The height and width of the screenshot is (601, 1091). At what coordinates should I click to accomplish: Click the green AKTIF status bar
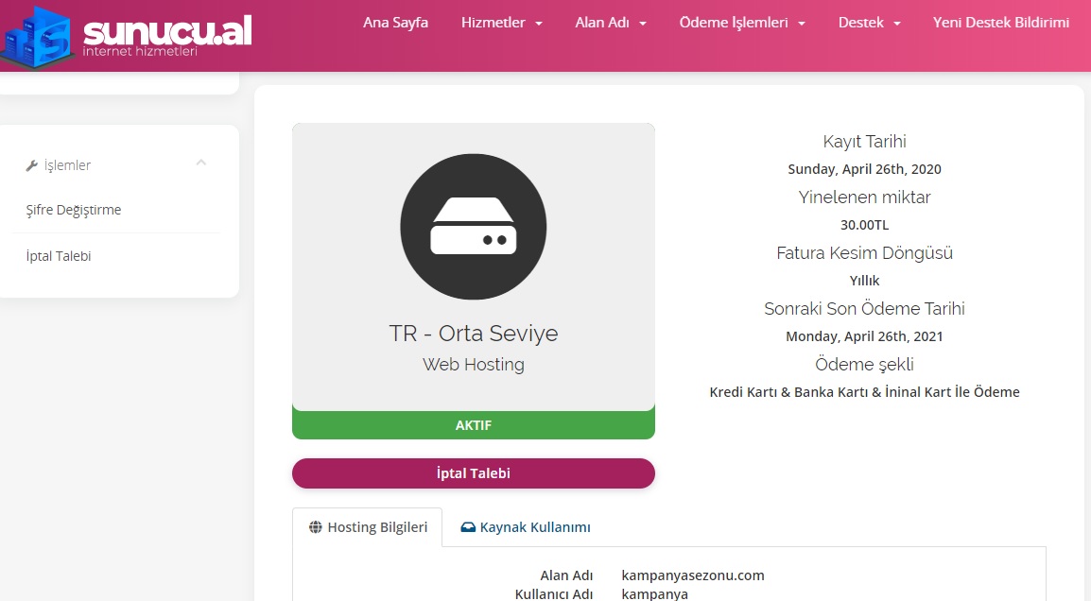[473, 425]
